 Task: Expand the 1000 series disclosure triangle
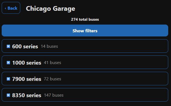[x=8, y=63]
